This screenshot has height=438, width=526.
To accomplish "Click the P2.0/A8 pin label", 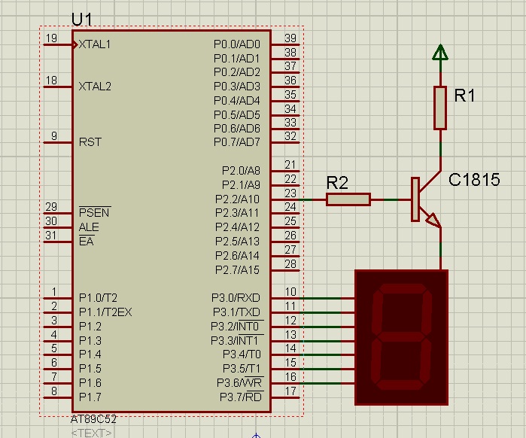I will pos(241,171).
